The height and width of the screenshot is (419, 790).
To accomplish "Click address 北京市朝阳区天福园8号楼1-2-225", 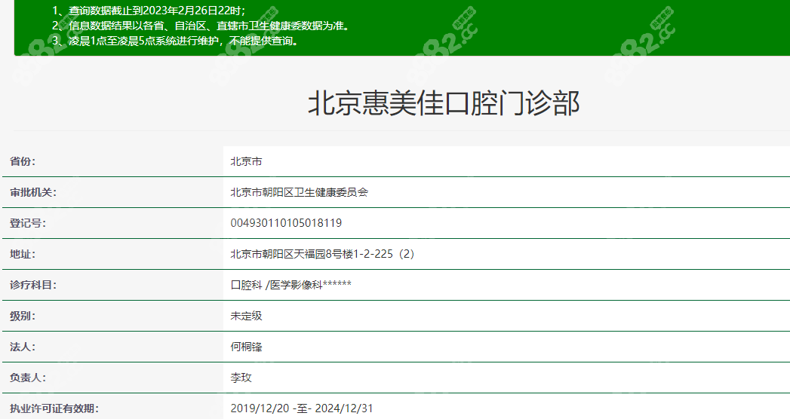I will [322, 254].
